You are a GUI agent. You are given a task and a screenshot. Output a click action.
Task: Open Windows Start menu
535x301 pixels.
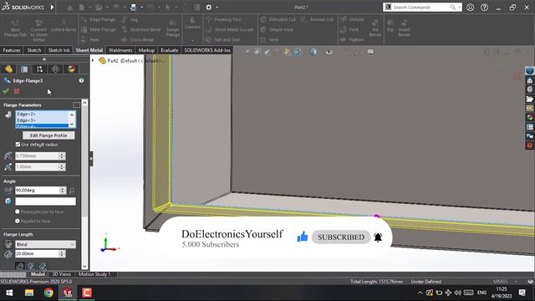[x=9, y=293]
